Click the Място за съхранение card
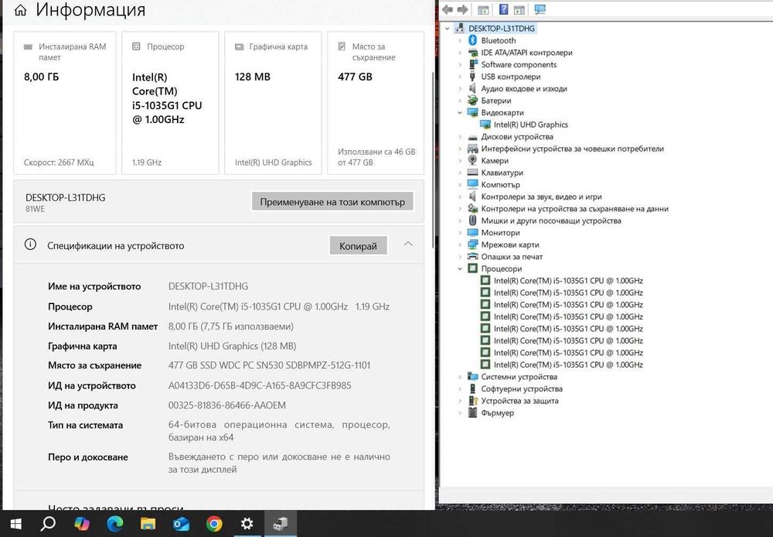The height and width of the screenshot is (537, 773). coord(376,103)
